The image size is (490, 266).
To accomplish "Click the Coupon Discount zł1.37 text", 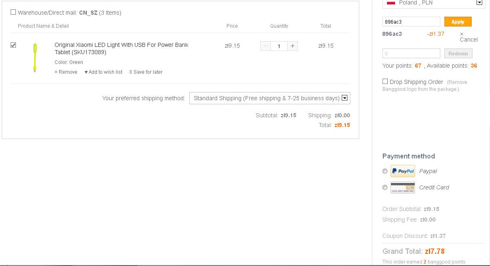I will [x=414, y=236].
